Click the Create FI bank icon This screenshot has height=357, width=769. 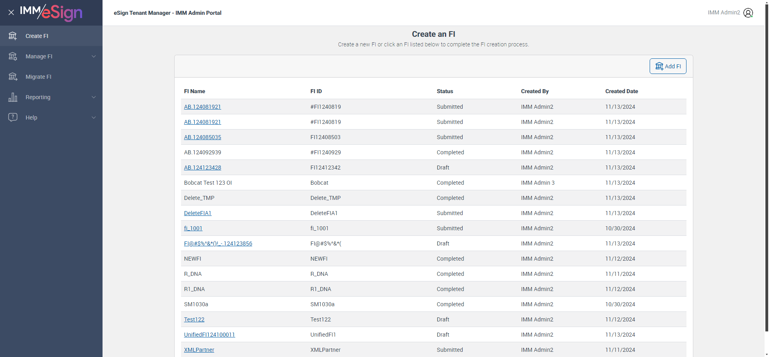[13, 36]
